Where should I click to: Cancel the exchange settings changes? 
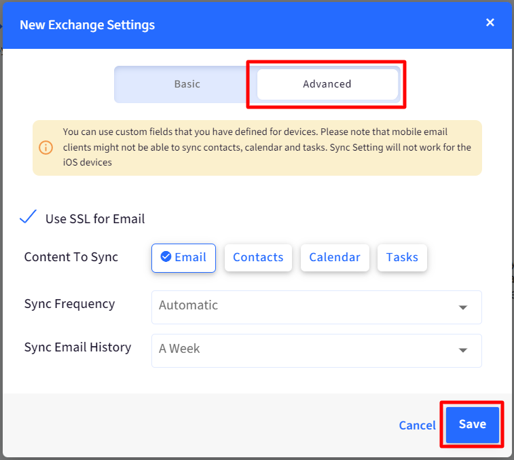click(x=417, y=425)
